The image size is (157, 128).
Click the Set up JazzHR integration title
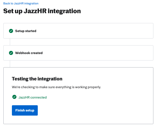click(x=42, y=11)
